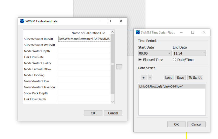The image size is (218, 139).
Task: Select the Link,C4,Flow,Left data series entry
Action: [172, 86]
